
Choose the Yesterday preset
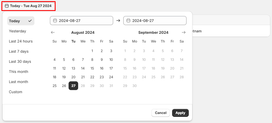point(17,31)
